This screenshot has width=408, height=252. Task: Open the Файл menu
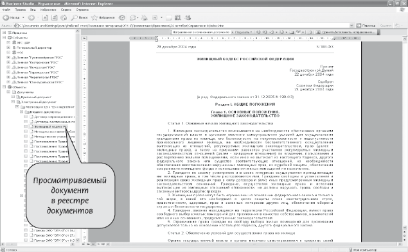6,10
